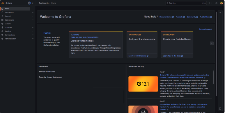The width and height of the screenshot is (225, 113).
Task: Expand the Bookmarks section chevron
Action: point(33,12)
